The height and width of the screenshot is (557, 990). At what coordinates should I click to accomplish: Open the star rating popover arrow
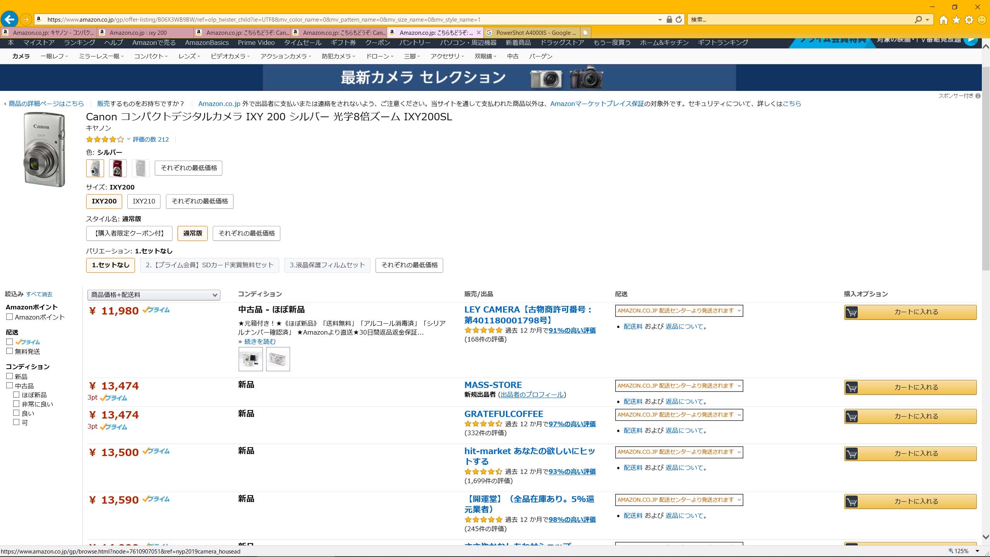click(x=128, y=139)
